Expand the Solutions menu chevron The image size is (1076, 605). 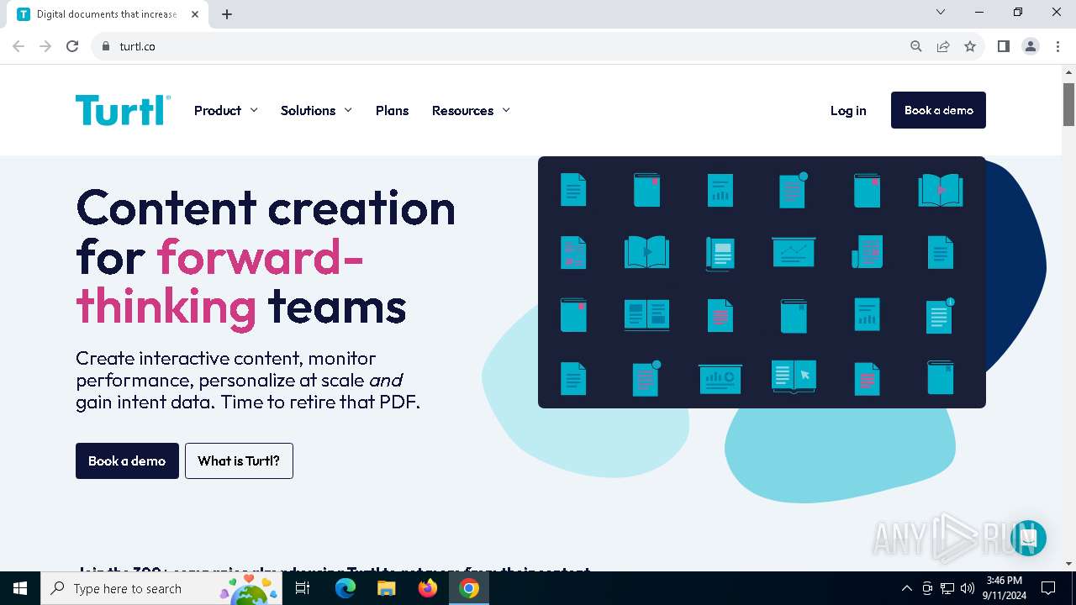pos(348,110)
